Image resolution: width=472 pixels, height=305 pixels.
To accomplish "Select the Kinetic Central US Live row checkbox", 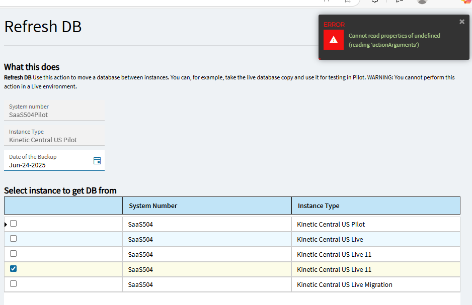I will click(13, 238).
